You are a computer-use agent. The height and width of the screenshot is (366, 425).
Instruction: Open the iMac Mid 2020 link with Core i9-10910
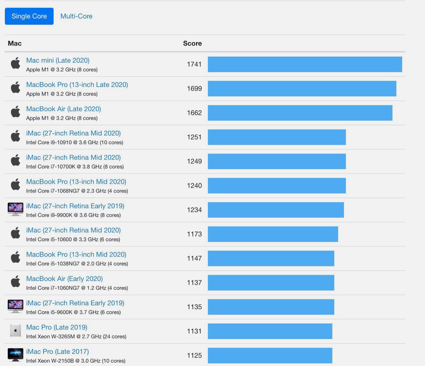coord(73,133)
